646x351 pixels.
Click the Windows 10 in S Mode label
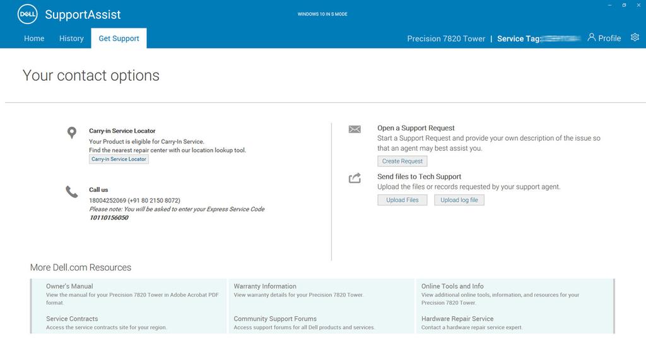click(x=322, y=14)
